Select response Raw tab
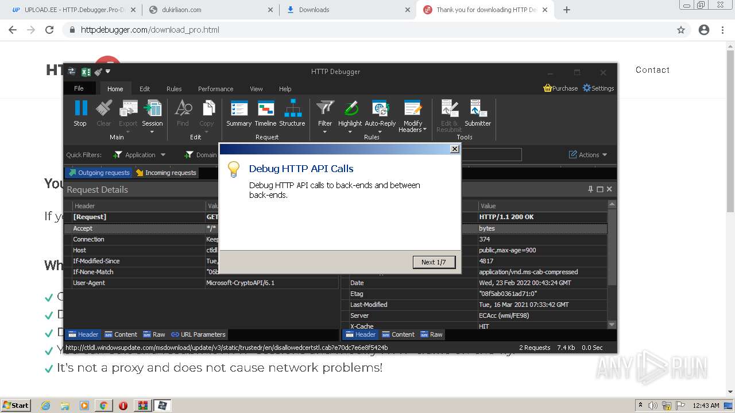 (431, 334)
